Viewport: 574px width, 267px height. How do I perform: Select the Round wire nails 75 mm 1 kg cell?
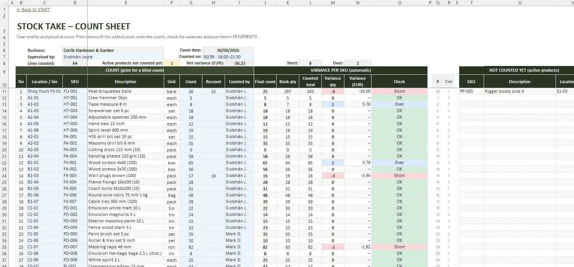click(126, 195)
